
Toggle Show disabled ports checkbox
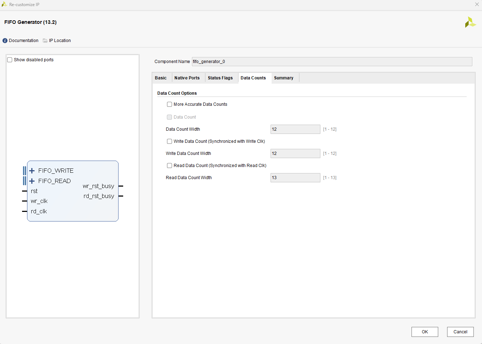pyautogui.click(x=10, y=60)
